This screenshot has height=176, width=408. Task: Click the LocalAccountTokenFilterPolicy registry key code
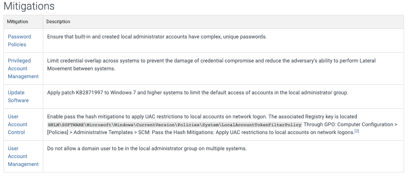175,125
